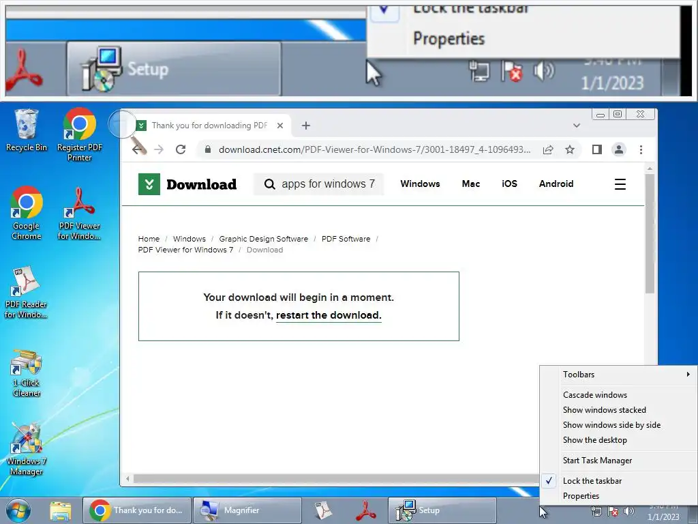Click the Home breadcrumb link
This screenshot has height=524, width=698.
tap(149, 239)
